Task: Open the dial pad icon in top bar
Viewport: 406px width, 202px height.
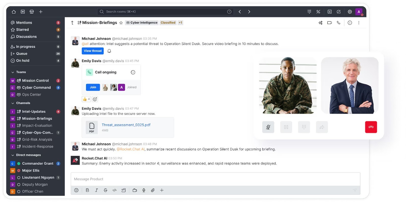Action: (x=309, y=12)
